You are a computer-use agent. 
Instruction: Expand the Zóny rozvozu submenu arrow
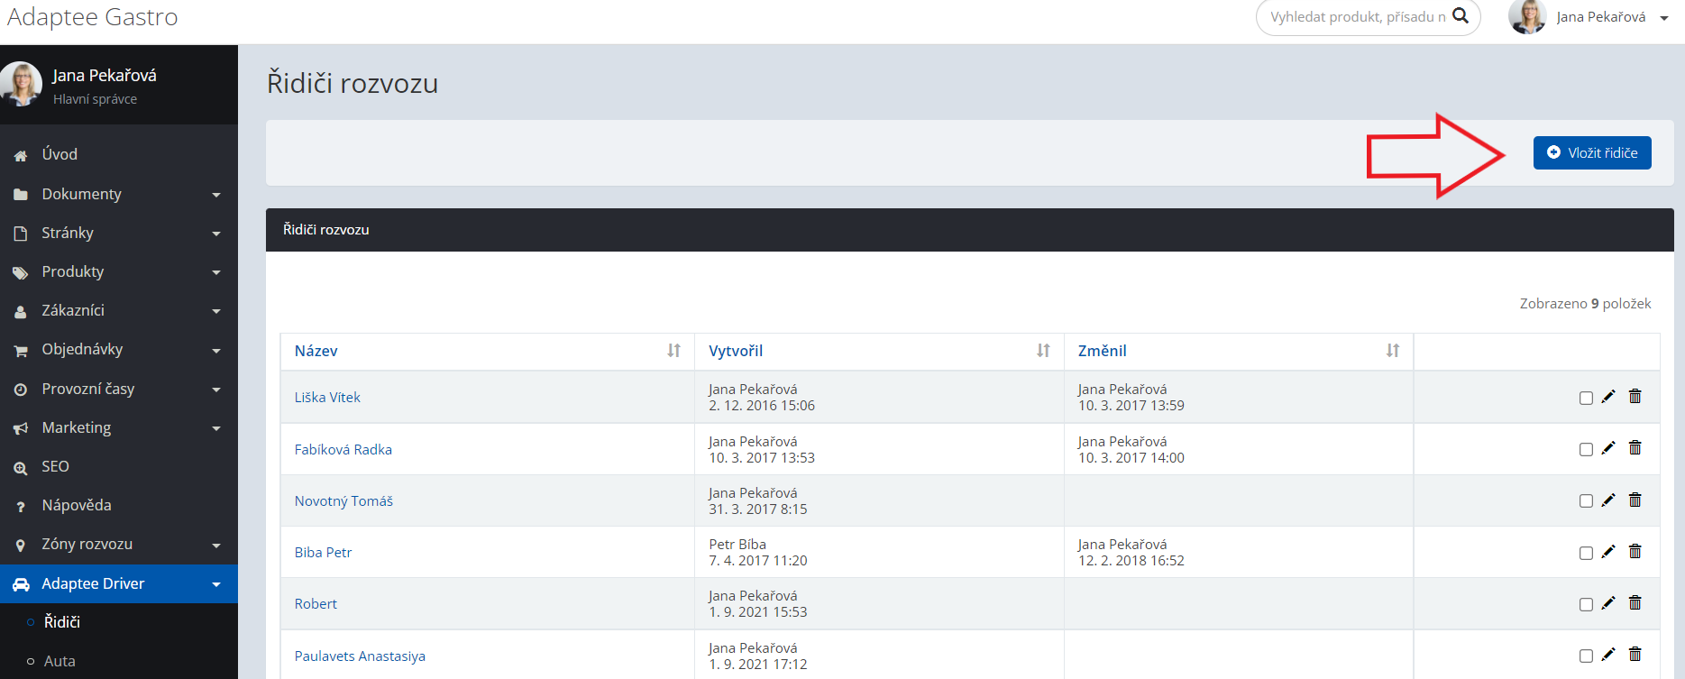[216, 546]
